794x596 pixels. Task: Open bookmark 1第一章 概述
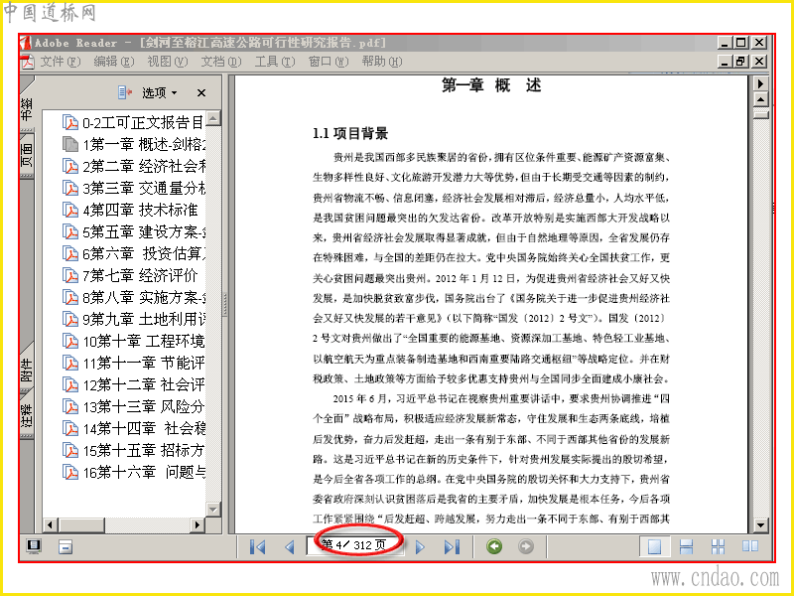[x=133, y=144]
